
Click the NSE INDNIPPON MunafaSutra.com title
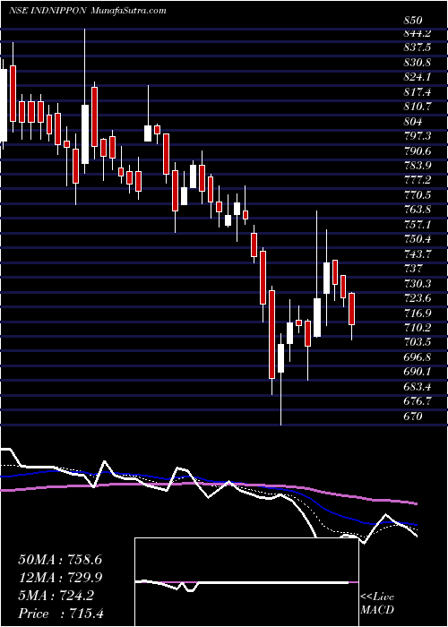click(87, 11)
